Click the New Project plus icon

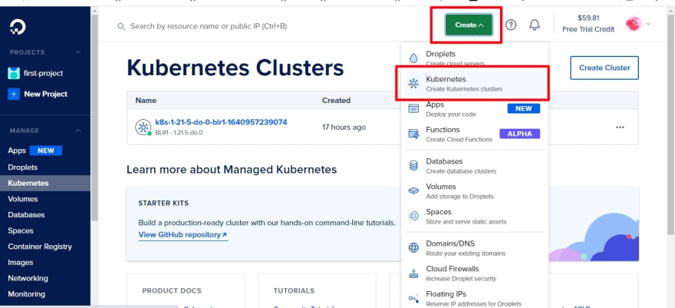14,94
